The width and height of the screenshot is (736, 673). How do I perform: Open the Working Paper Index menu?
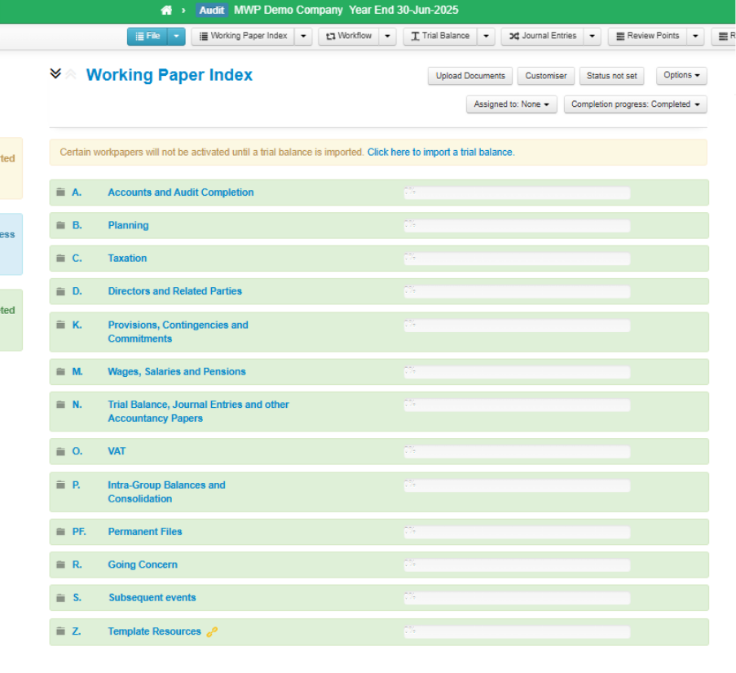point(245,36)
